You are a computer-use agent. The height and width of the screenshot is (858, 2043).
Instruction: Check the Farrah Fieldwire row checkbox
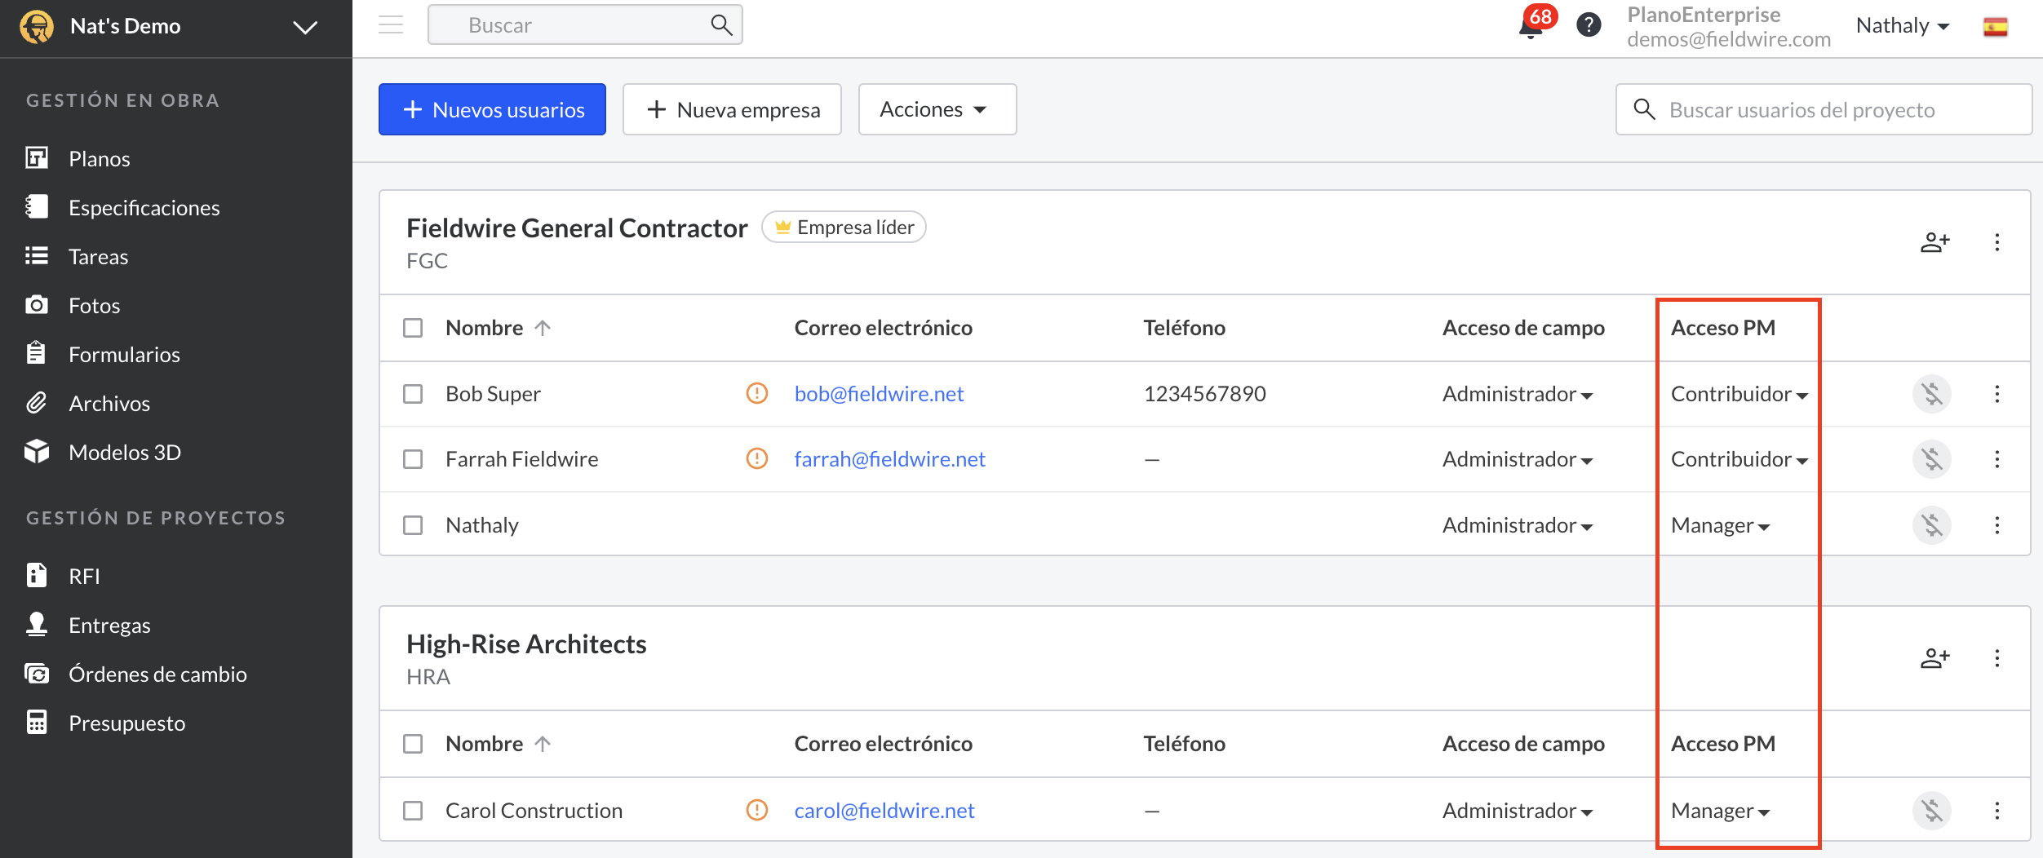pos(413,459)
